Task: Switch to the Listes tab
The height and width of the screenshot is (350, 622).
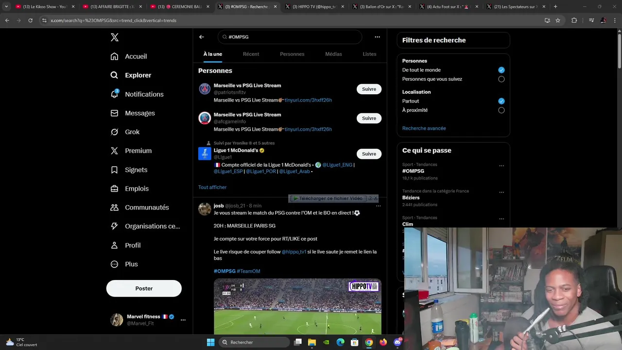Action: pyautogui.click(x=369, y=54)
